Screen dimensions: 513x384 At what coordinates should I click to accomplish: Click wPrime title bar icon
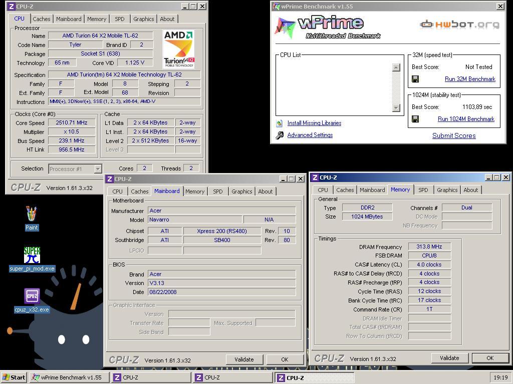tap(277, 6)
